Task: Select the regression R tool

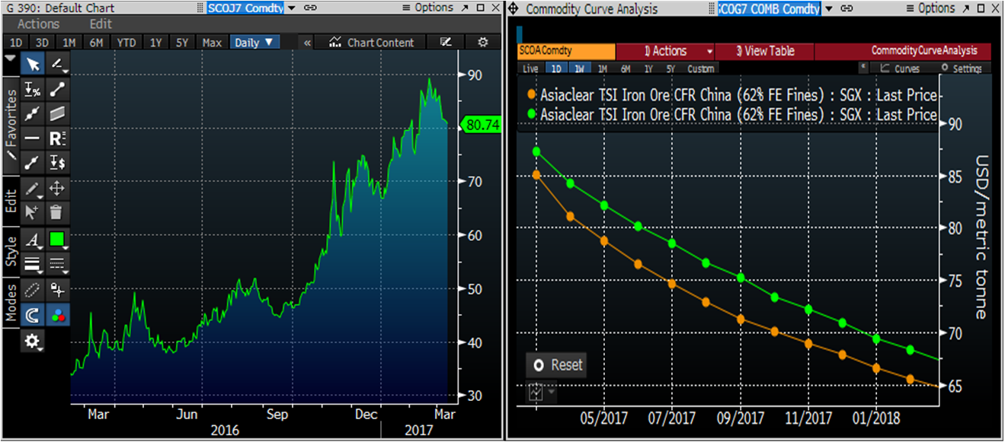Action: [56, 138]
